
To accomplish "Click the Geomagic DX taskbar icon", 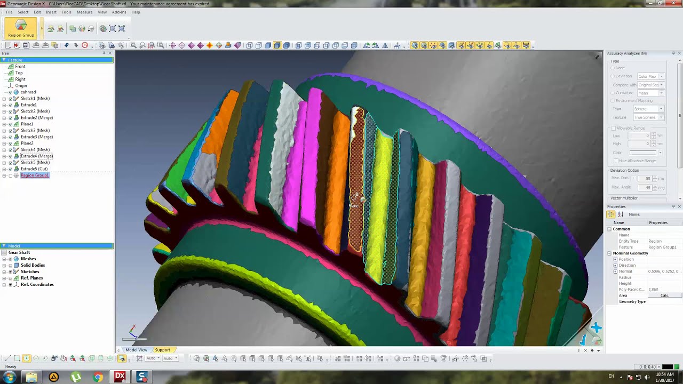I will click(x=120, y=377).
